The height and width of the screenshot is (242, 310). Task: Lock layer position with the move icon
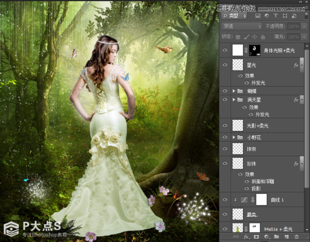pos(254,37)
